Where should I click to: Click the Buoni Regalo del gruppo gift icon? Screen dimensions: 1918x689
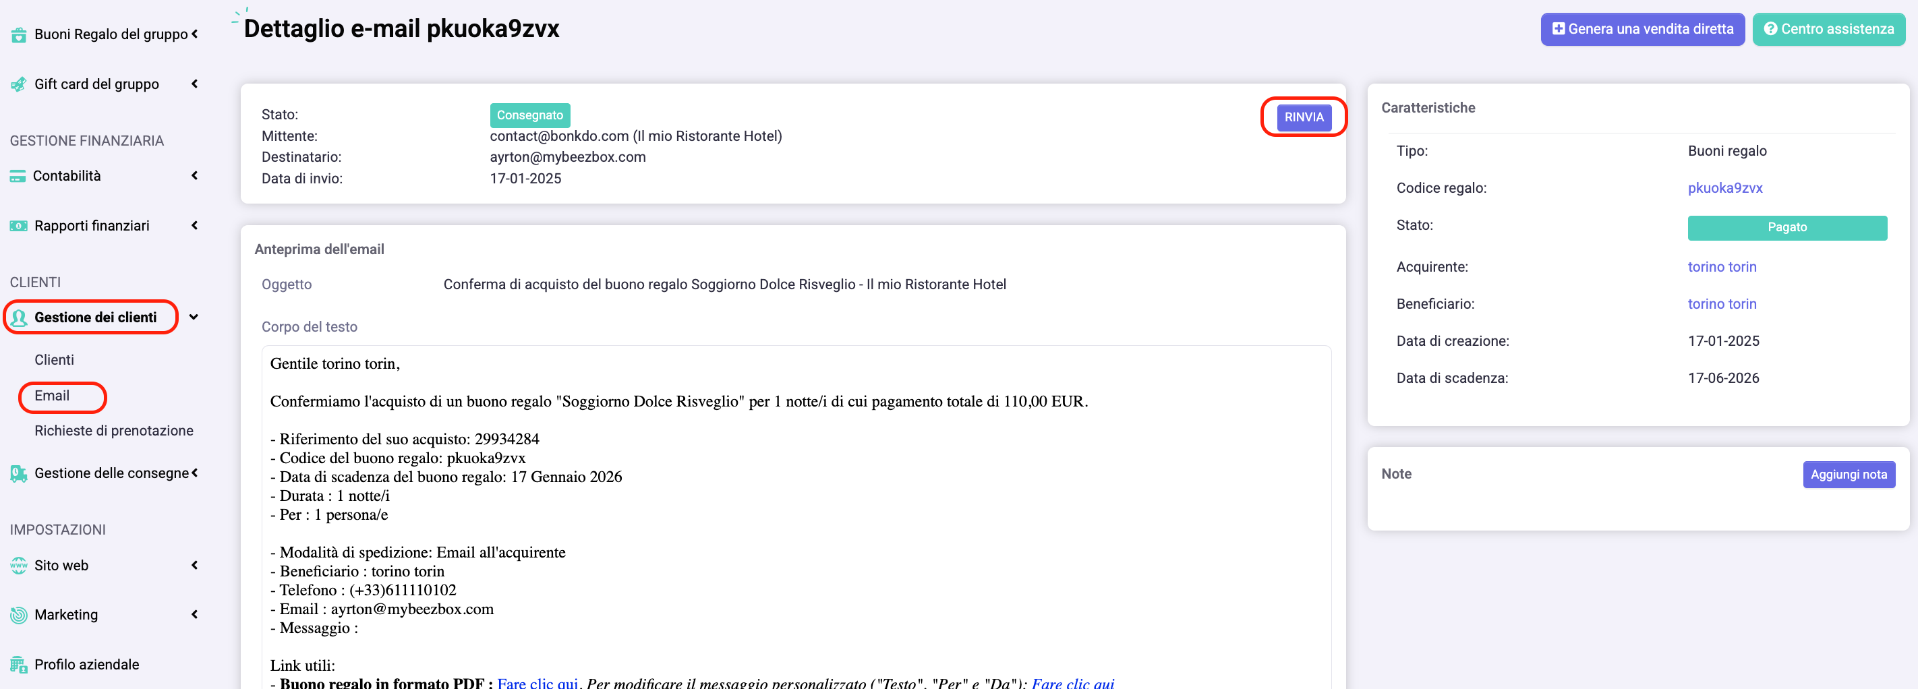19,34
